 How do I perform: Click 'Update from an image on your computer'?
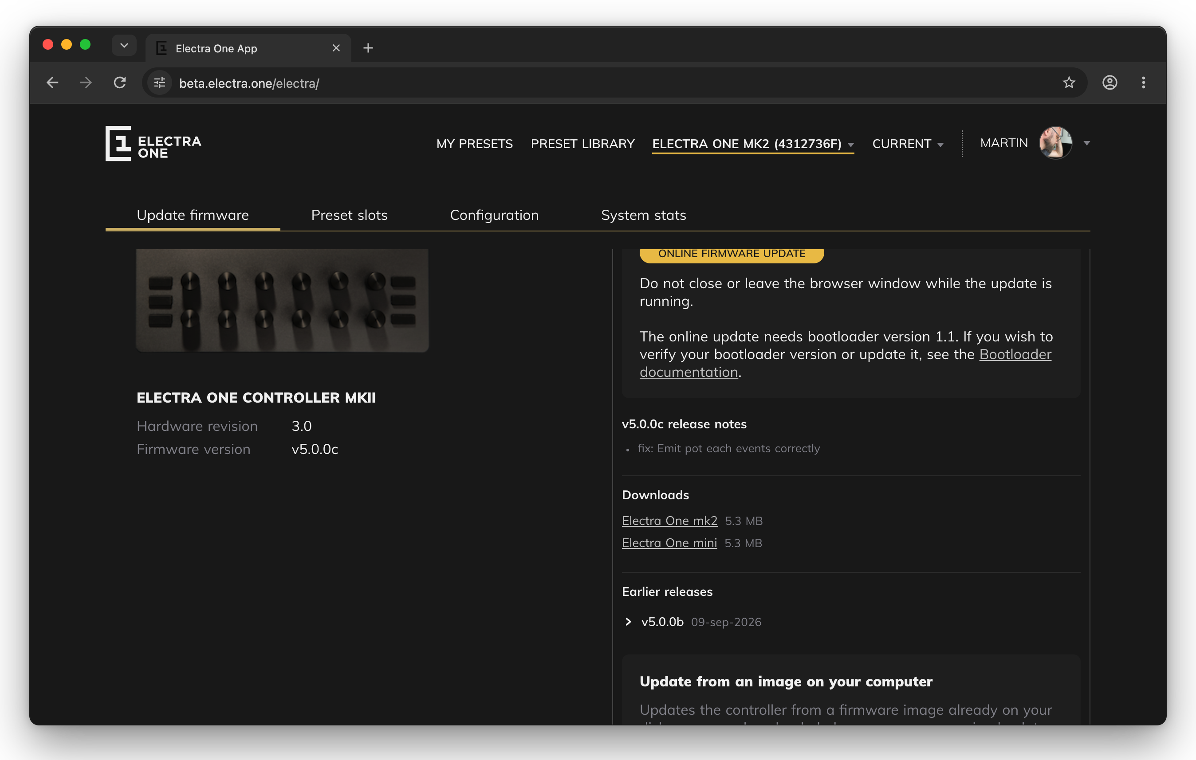(x=786, y=681)
